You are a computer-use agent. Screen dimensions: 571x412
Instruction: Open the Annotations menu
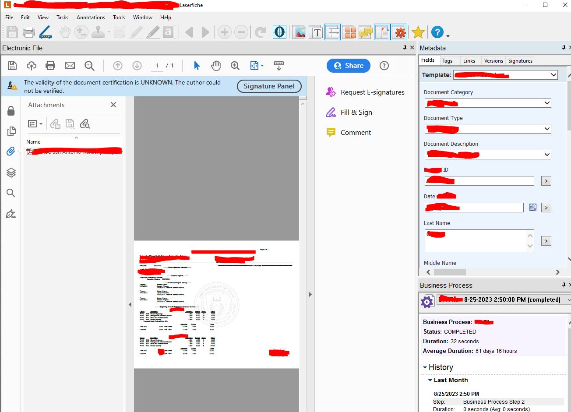(x=91, y=18)
